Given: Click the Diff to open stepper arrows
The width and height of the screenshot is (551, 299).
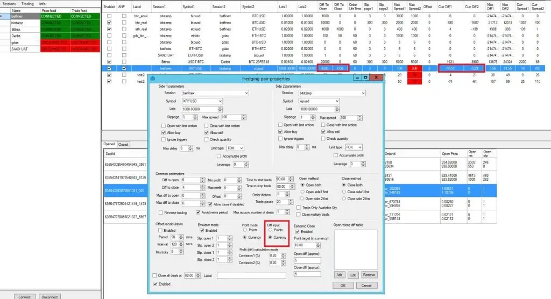Looking at the screenshot, I should click(202, 180).
